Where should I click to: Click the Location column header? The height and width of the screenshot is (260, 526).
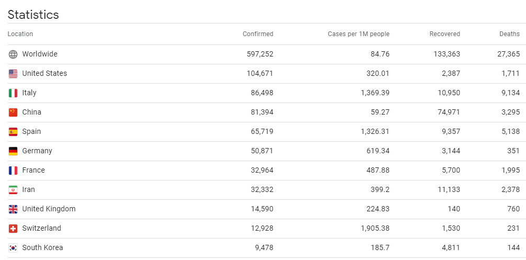click(x=20, y=34)
